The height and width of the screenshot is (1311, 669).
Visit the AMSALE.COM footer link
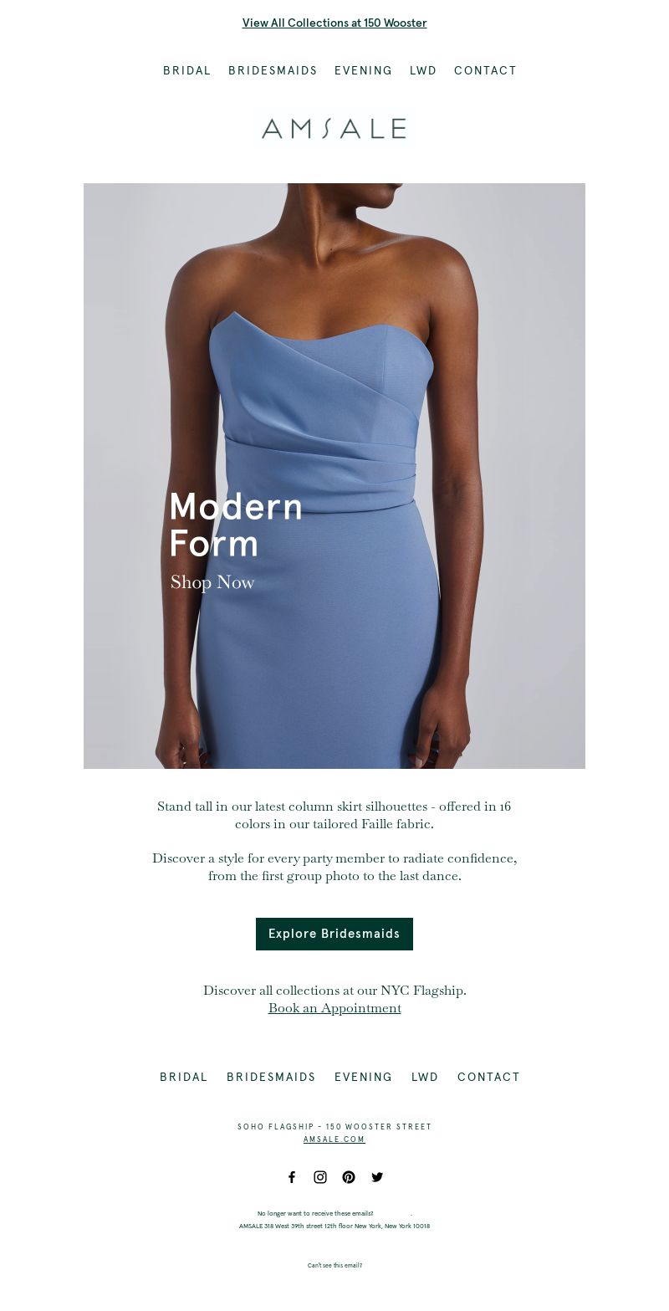tap(334, 1139)
